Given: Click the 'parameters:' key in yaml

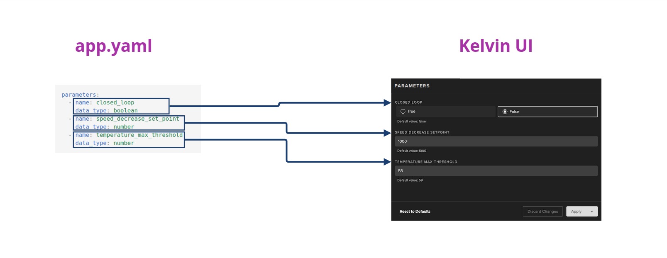Looking at the screenshot, I should (80, 95).
